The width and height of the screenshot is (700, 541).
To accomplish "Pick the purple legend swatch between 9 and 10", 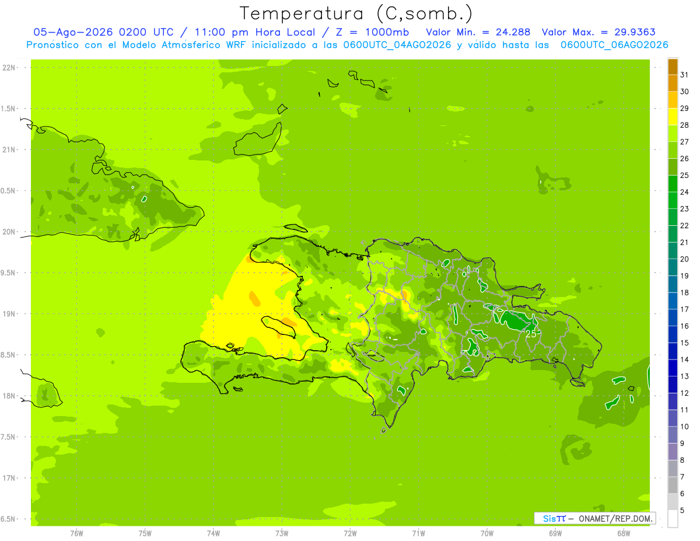I will tap(673, 435).
